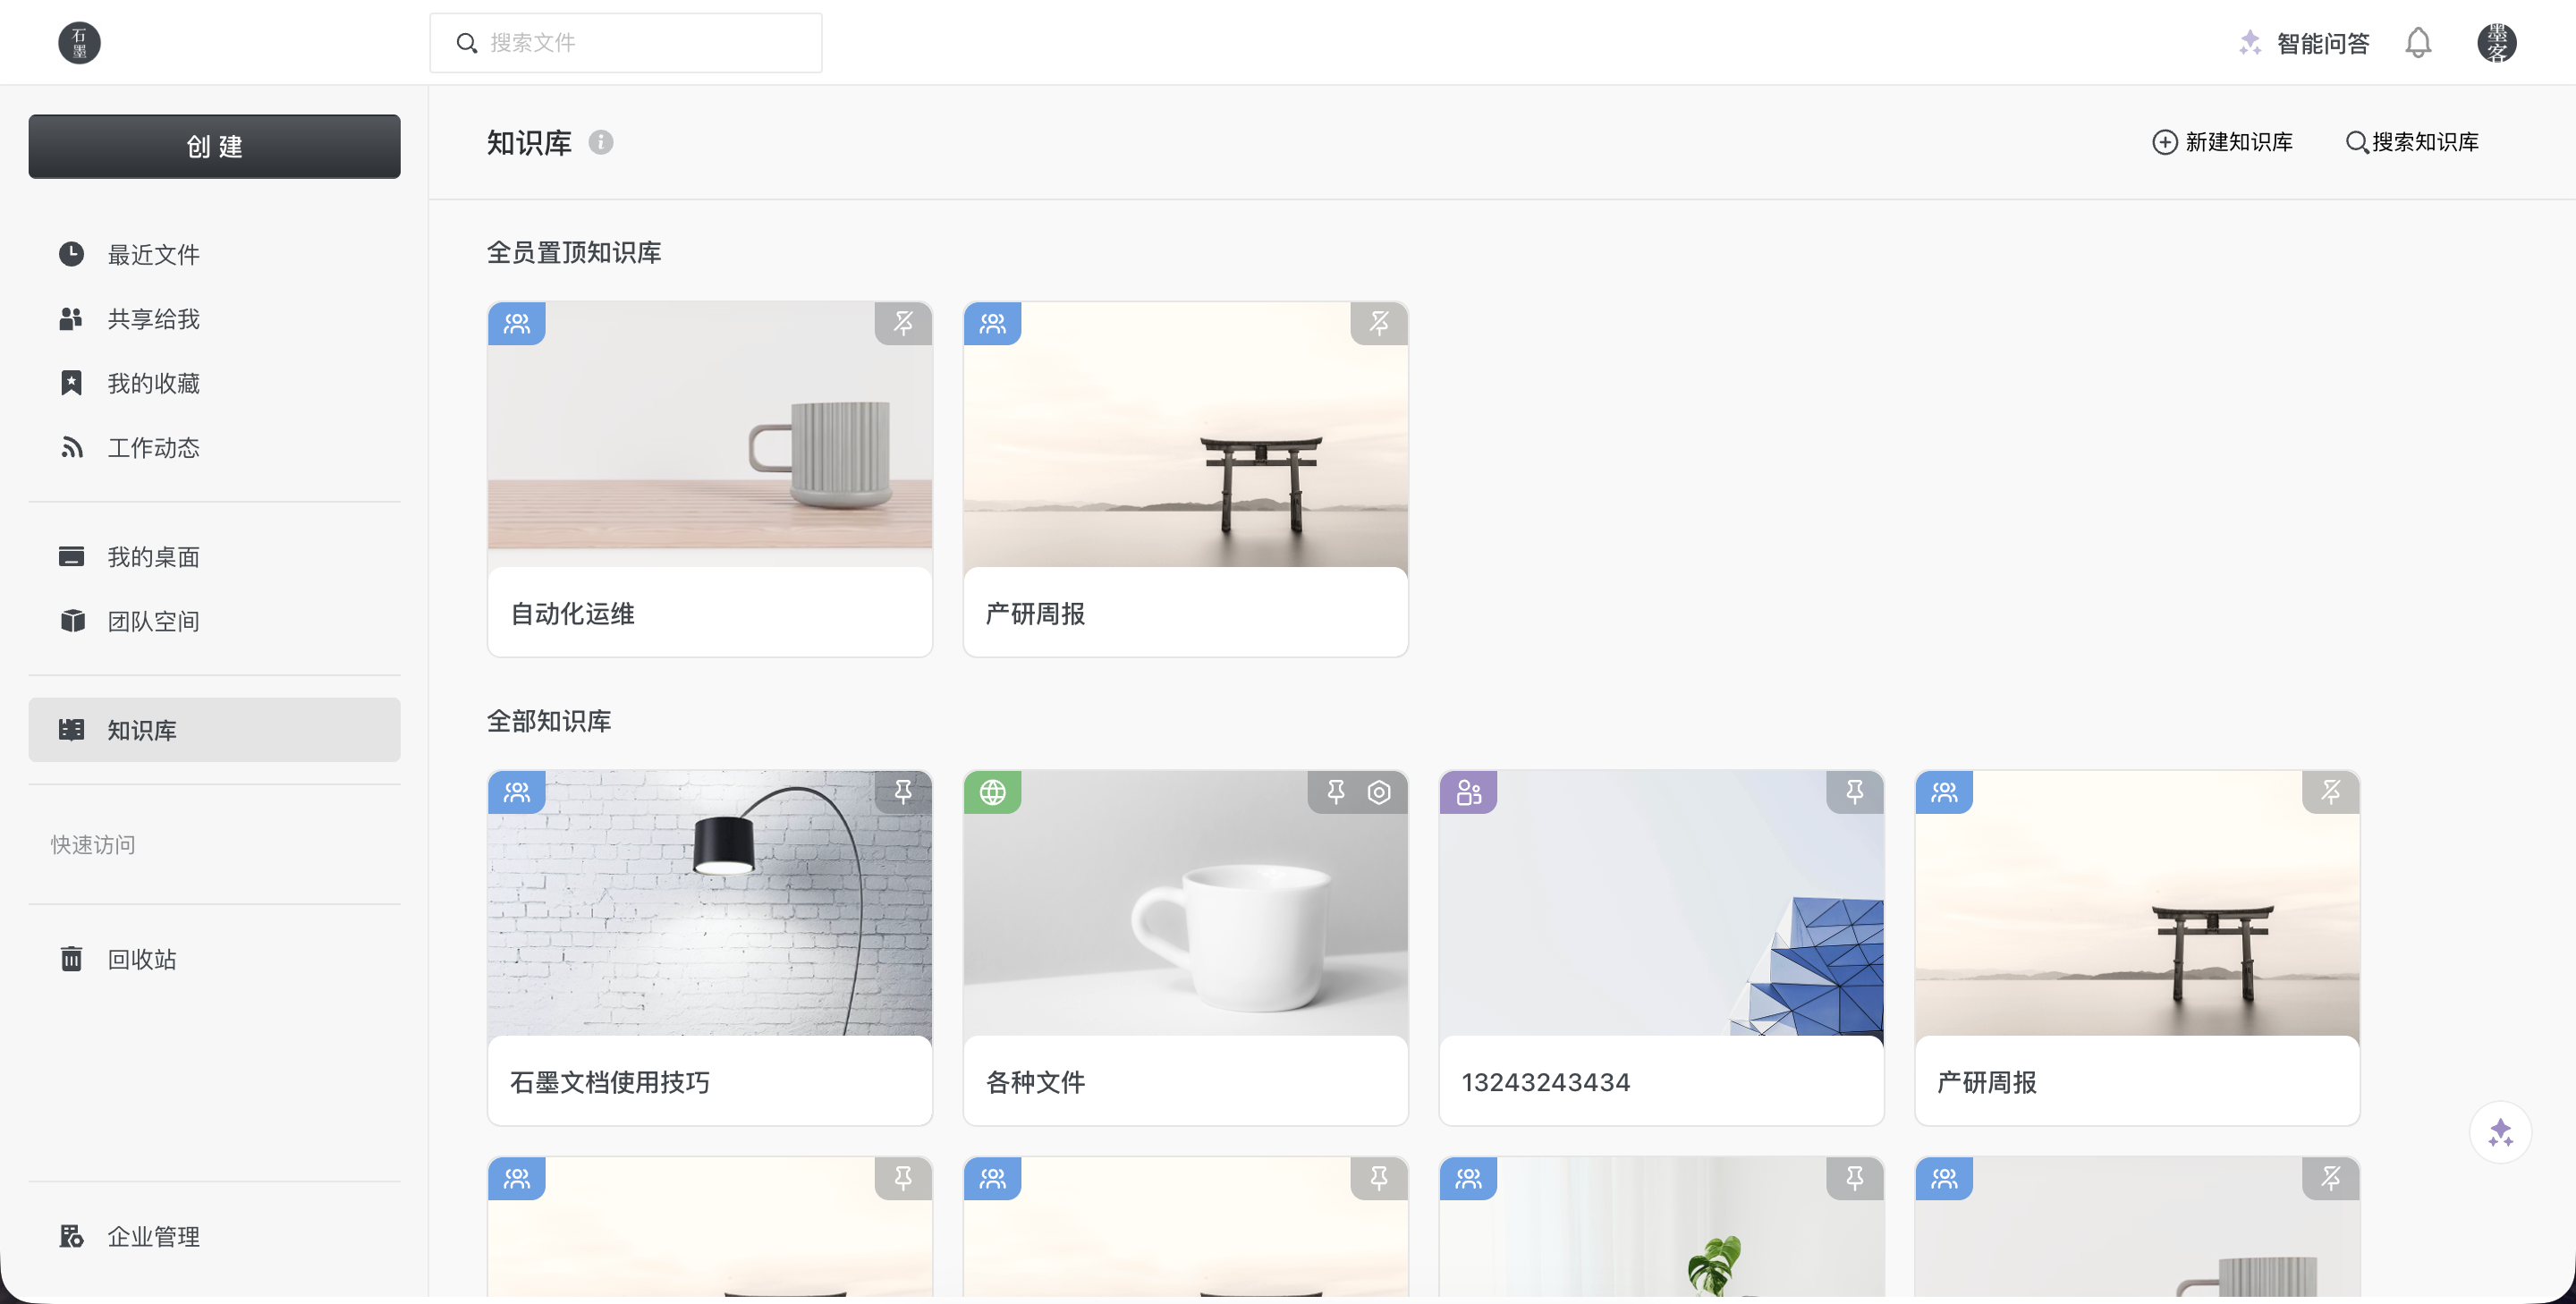Unpin 产研周报 in 全部知识库 section
Screen dimensions: 2576x1304
click(2331, 792)
